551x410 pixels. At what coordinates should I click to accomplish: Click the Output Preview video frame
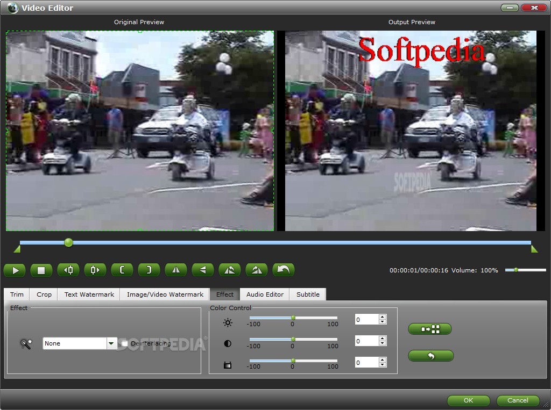411,131
